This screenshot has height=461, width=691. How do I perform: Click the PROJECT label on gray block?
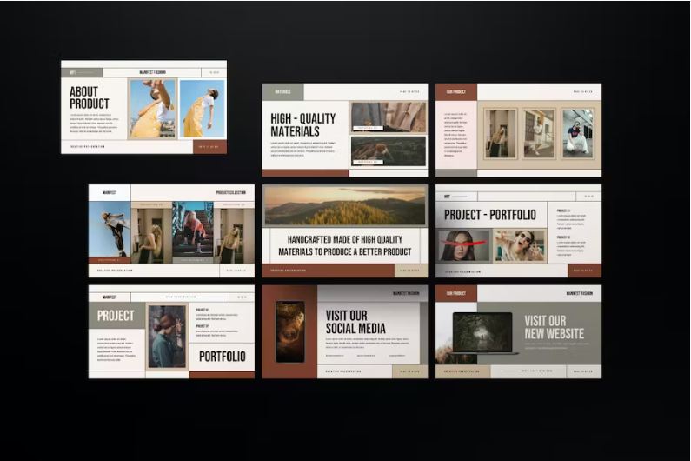(x=116, y=316)
